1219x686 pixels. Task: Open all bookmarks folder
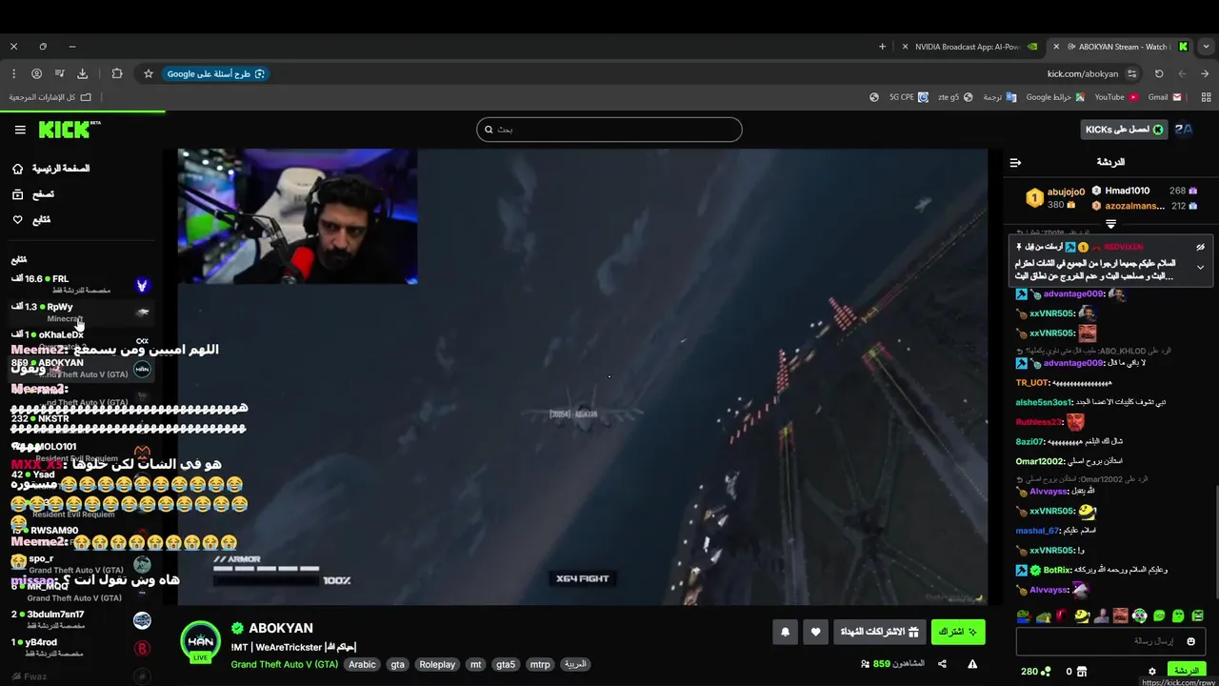[50, 97]
